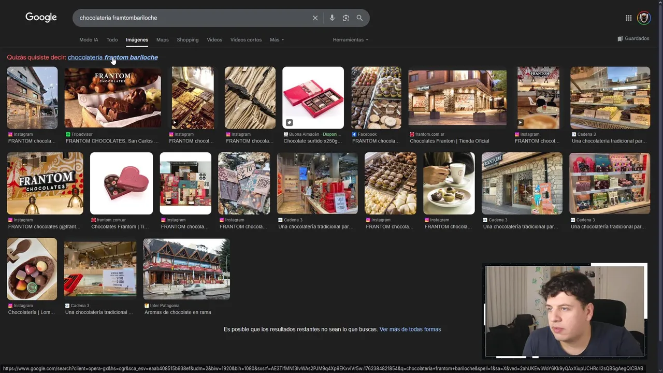Open chocolate Easter egg Instagram image
This screenshot has width=663, height=373.
click(32, 269)
